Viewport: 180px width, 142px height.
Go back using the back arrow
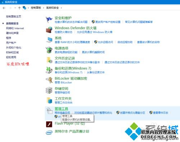point(4,8)
